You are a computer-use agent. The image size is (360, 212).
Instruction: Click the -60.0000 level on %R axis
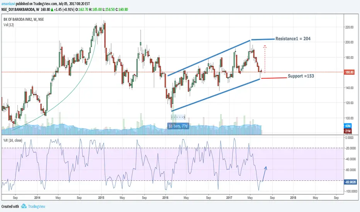point(351,170)
